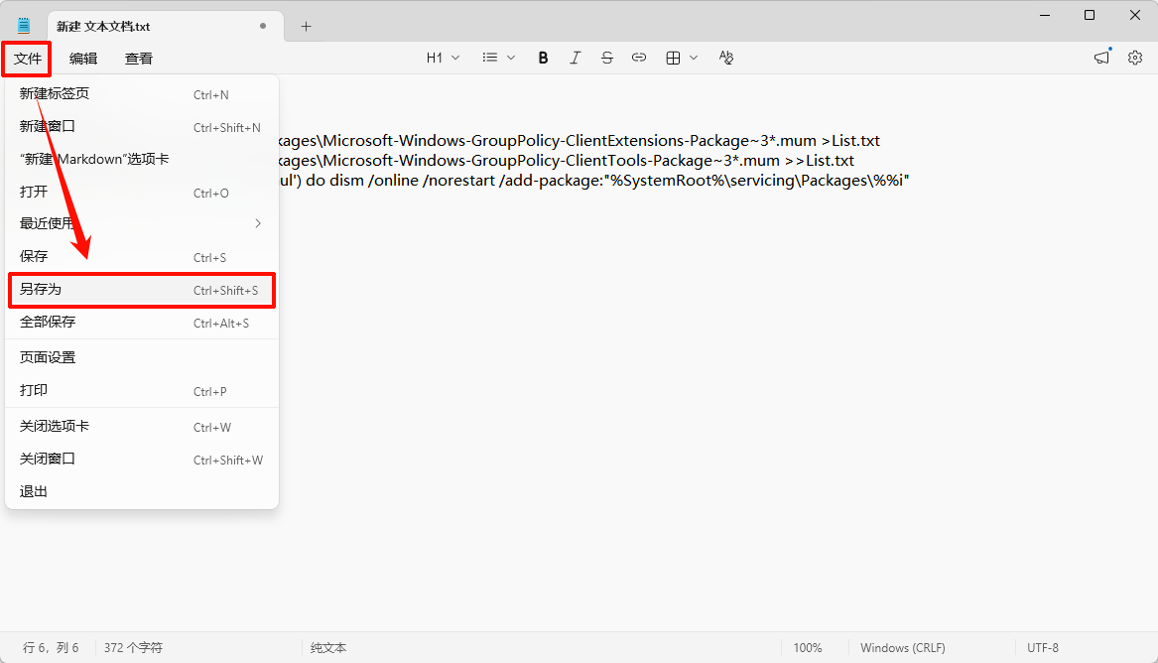Switch to the 新建 文本文档.txt tab
Image resolution: width=1158 pixels, height=663 pixels.
(103, 27)
